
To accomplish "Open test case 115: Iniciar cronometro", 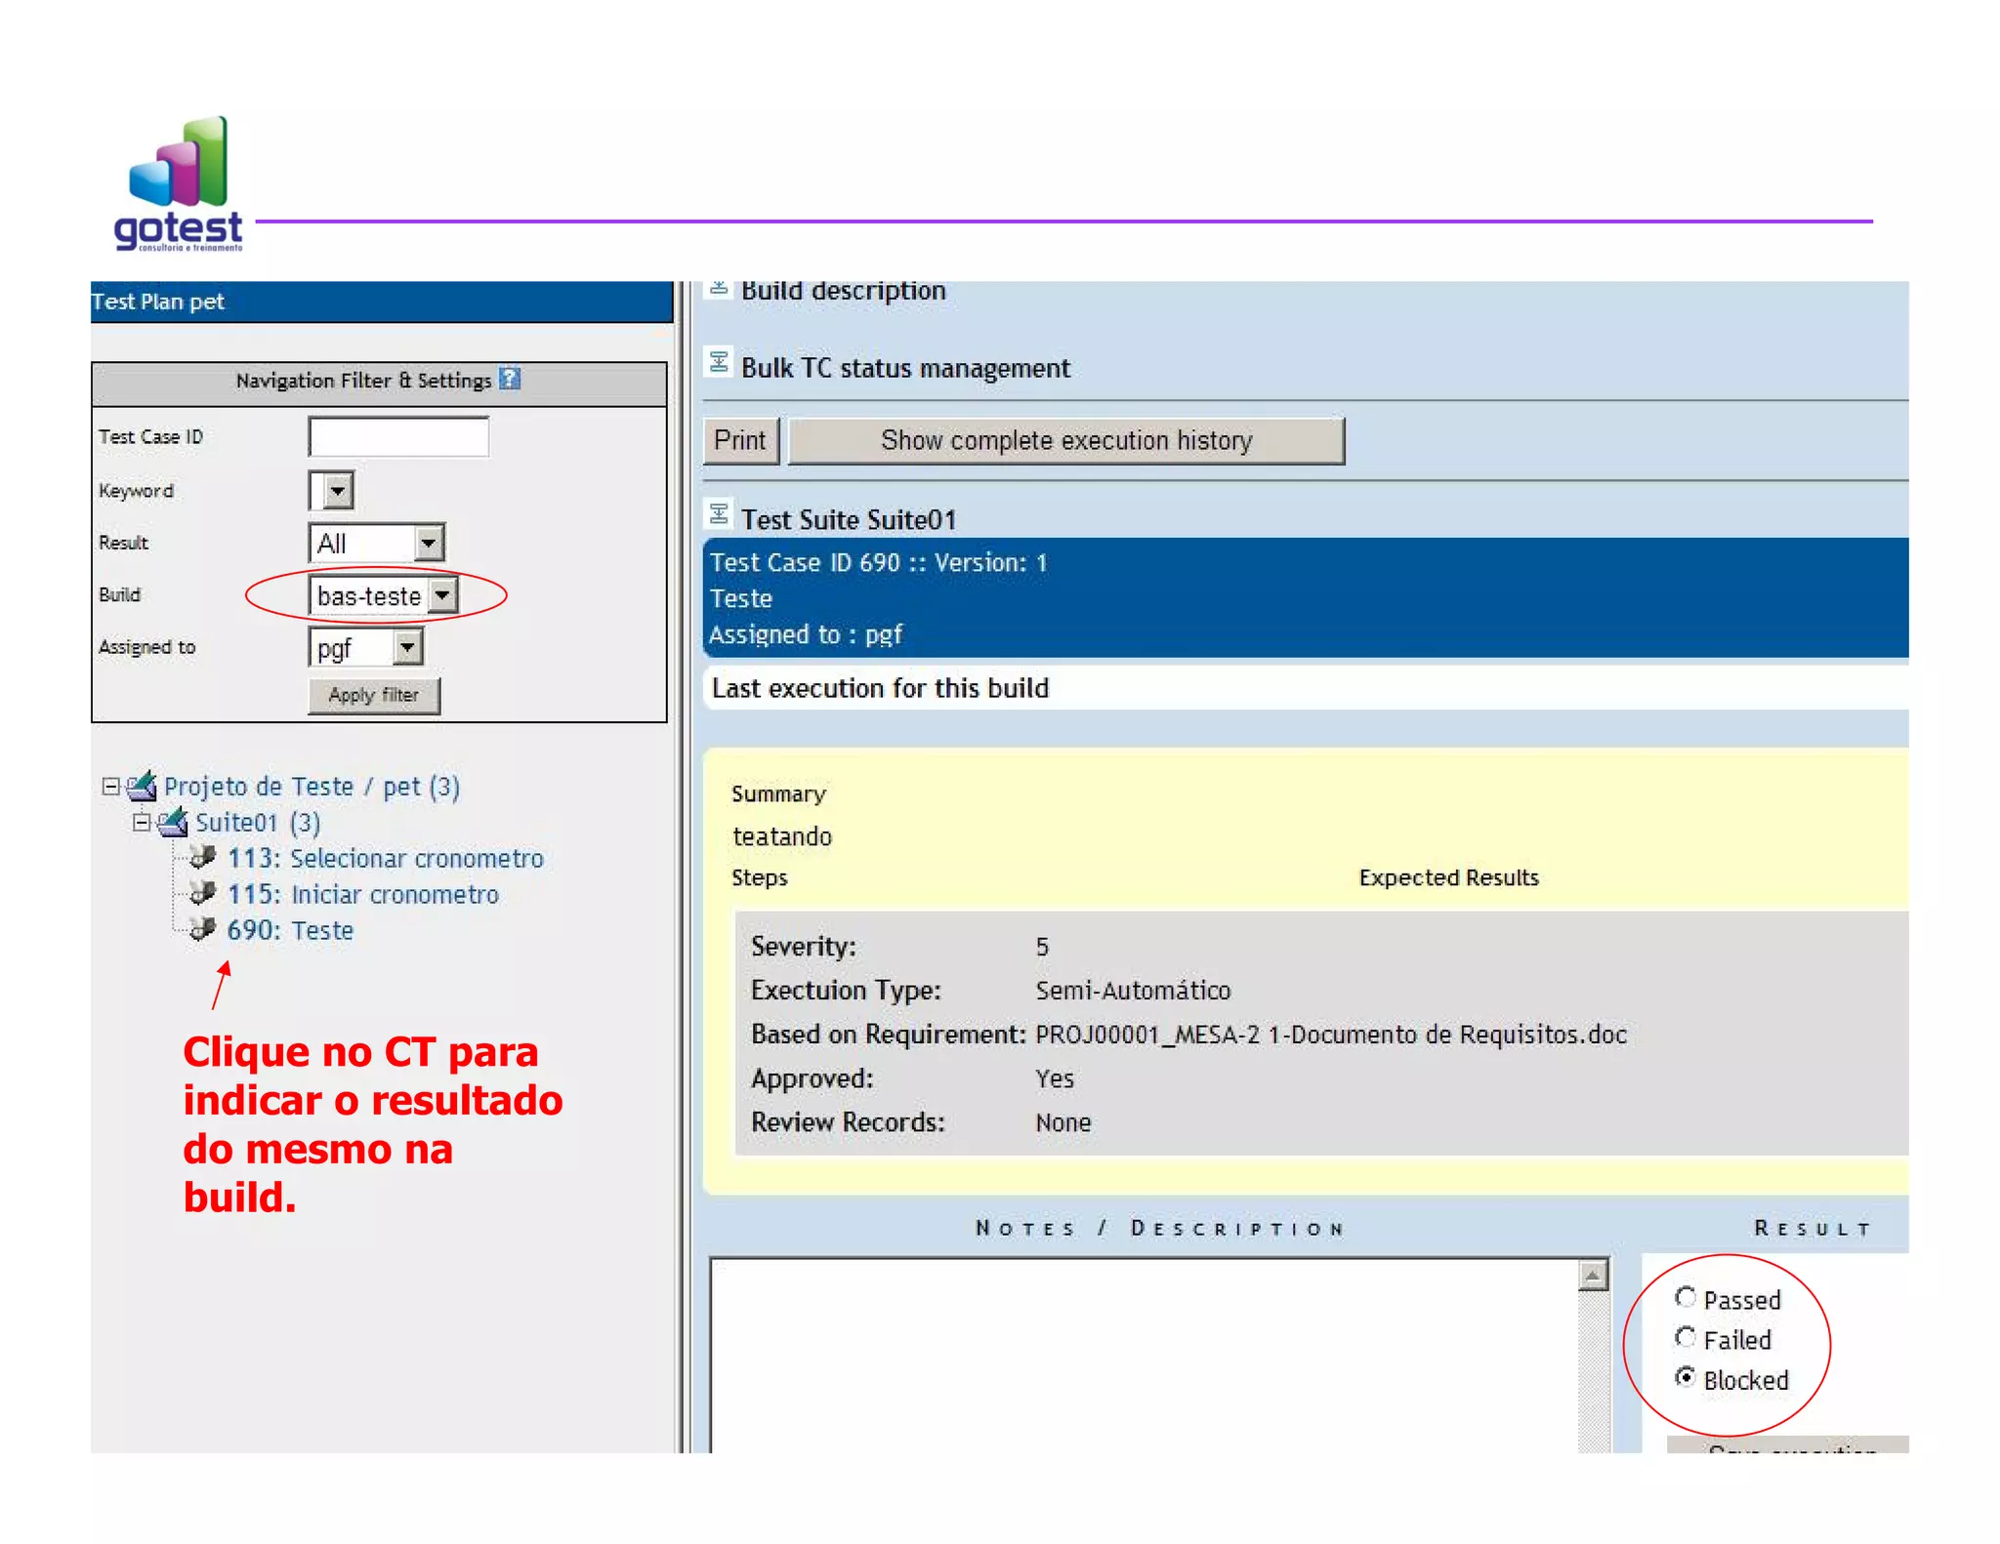I will (362, 894).
